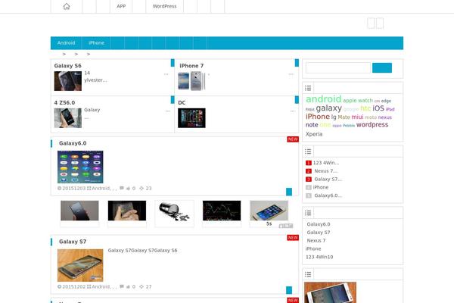The height and width of the screenshot is (303, 454).
Task: Click the blue search submit button
Action: [x=382, y=68]
